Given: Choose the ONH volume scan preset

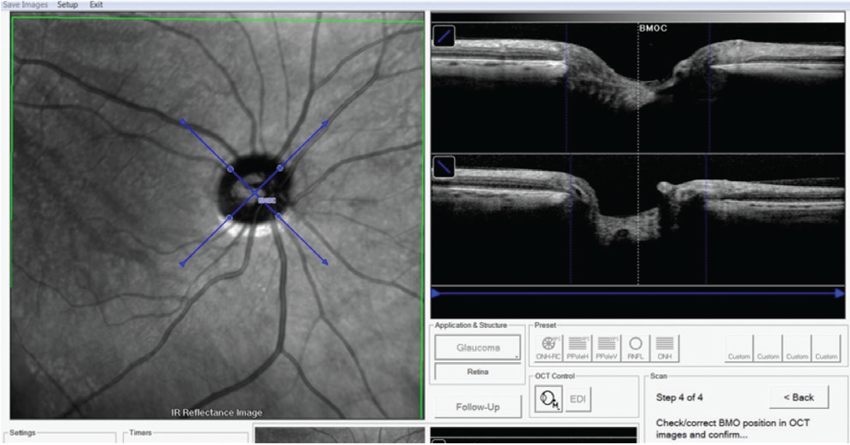Looking at the screenshot, I should pyautogui.click(x=665, y=348).
